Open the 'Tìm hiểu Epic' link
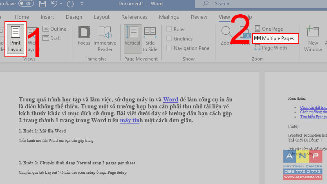Viewport: 327px width, 184px height. pyautogui.click(x=314, y=117)
